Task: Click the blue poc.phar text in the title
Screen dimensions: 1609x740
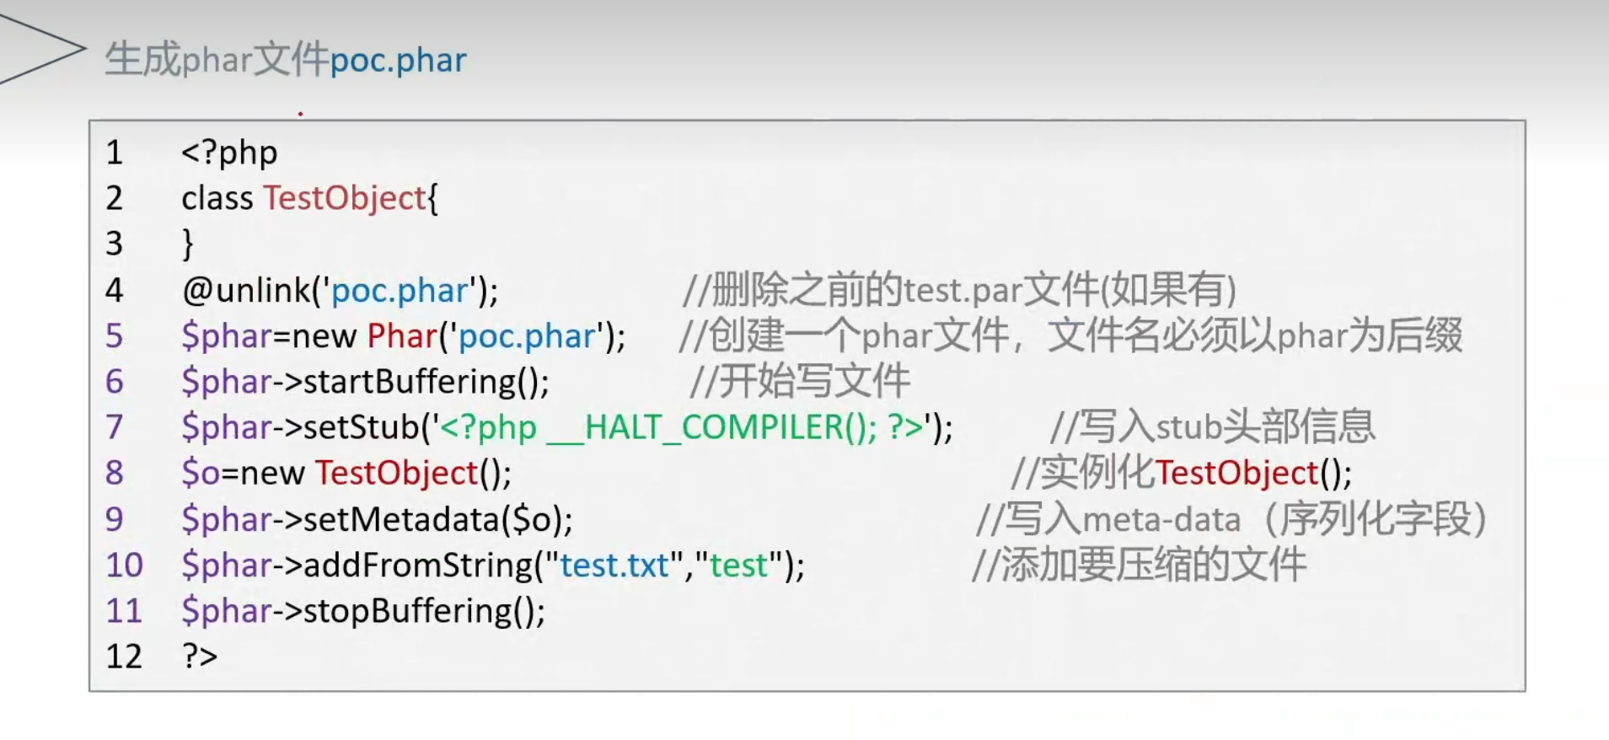Action: (x=398, y=61)
